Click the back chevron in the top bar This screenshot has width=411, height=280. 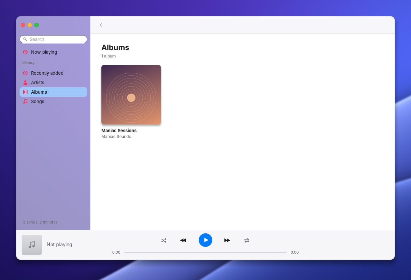coord(101,25)
